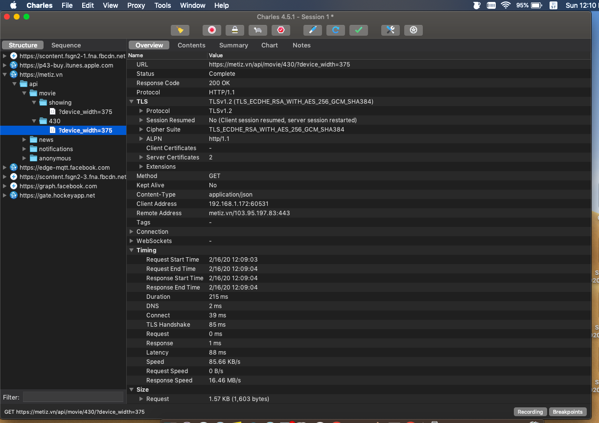Screen dimensions: 599x423
Task: Expand the Server Certificates row
Action: (141, 157)
